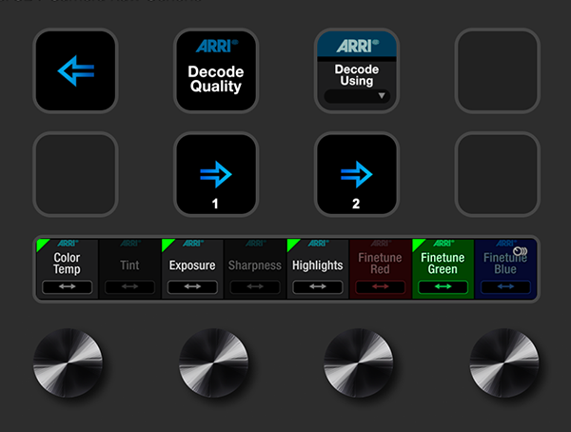Select the Finetune Red control
Viewport: 571px width, 432px height.
(x=380, y=269)
